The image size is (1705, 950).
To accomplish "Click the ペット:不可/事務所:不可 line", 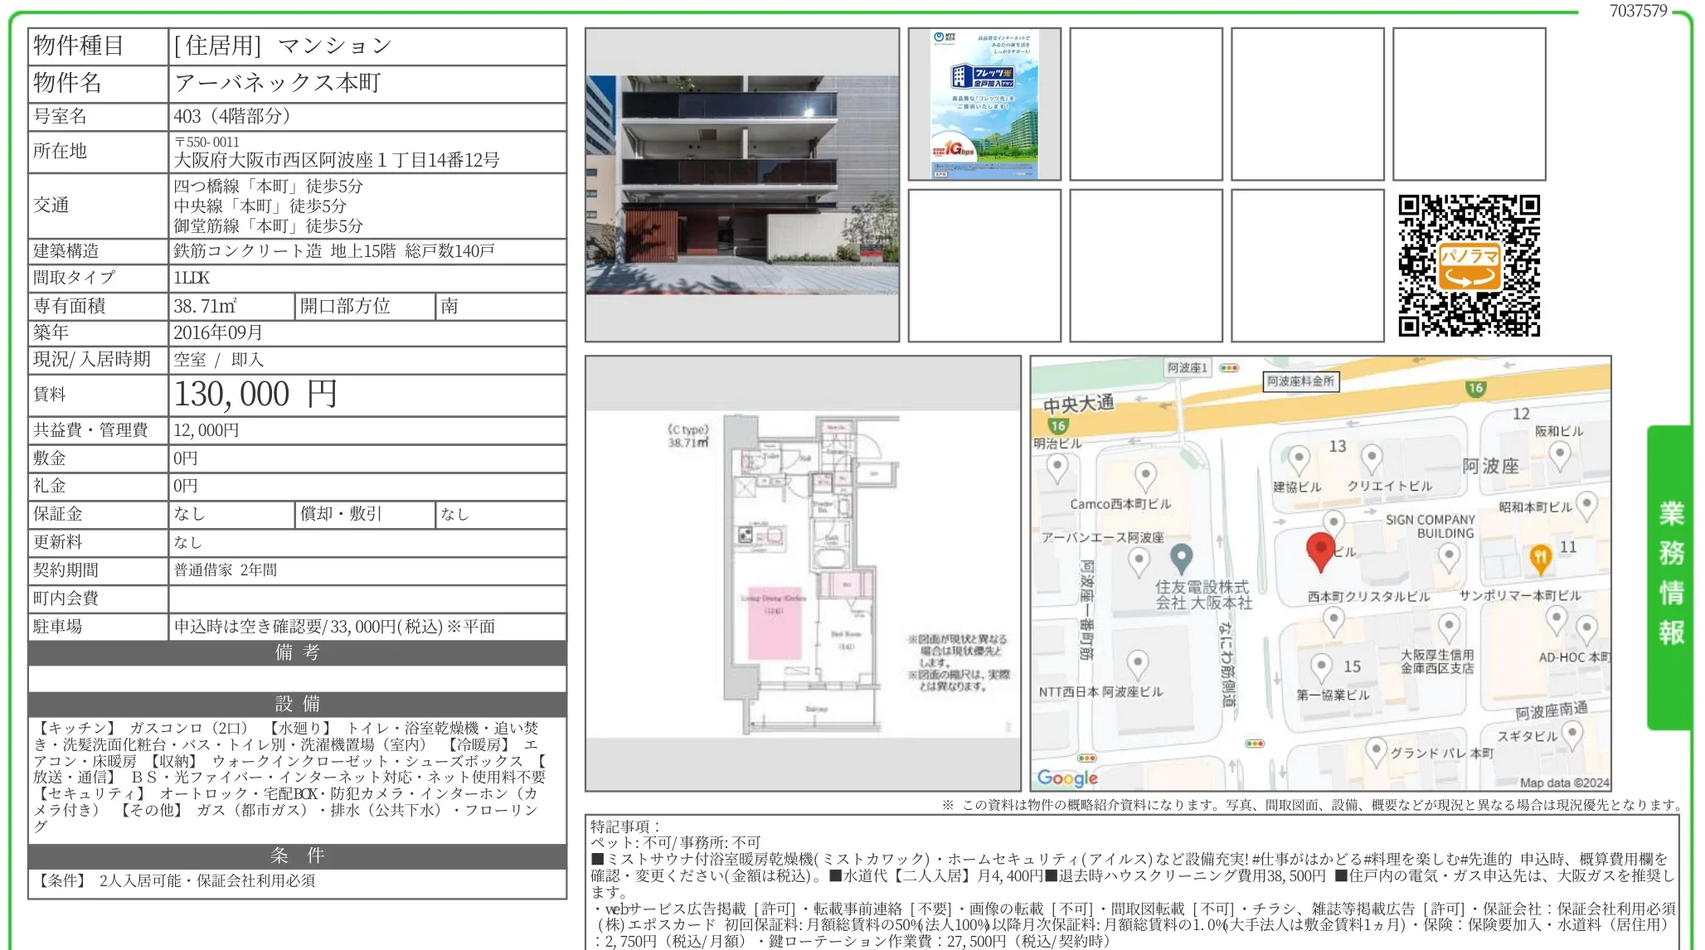I will pyautogui.click(x=675, y=843).
